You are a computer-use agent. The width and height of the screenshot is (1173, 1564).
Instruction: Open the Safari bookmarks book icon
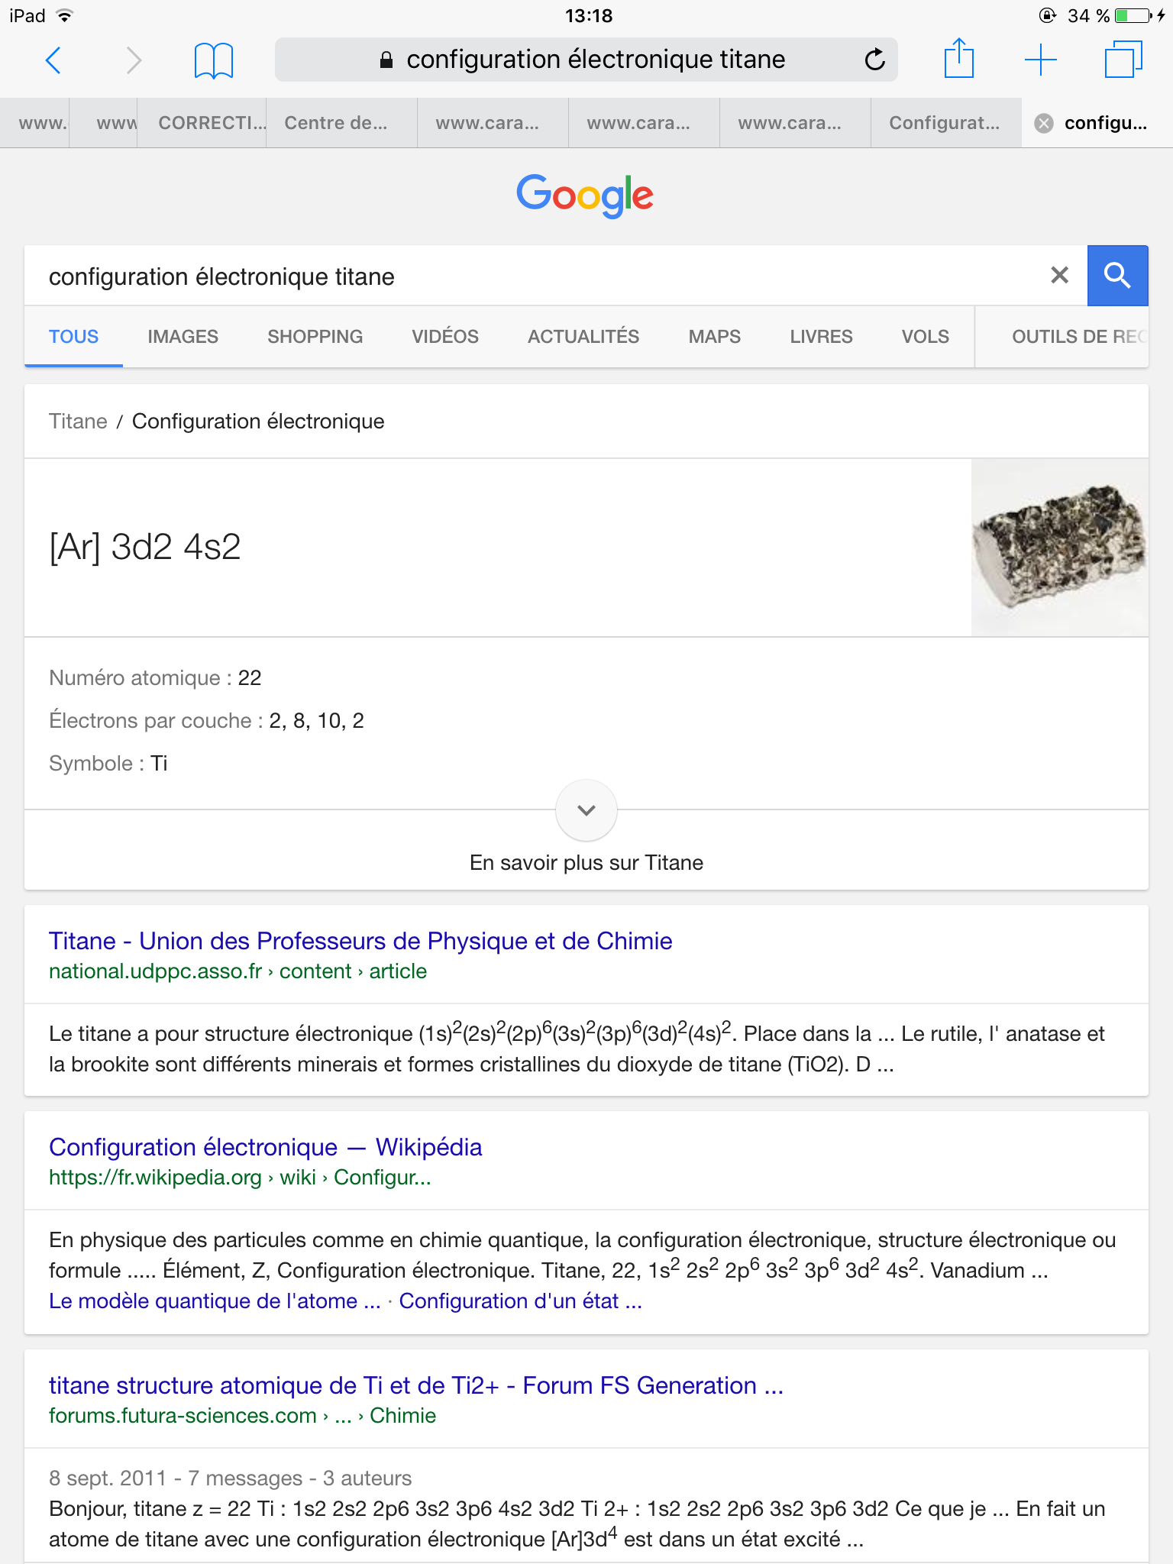(213, 60)
